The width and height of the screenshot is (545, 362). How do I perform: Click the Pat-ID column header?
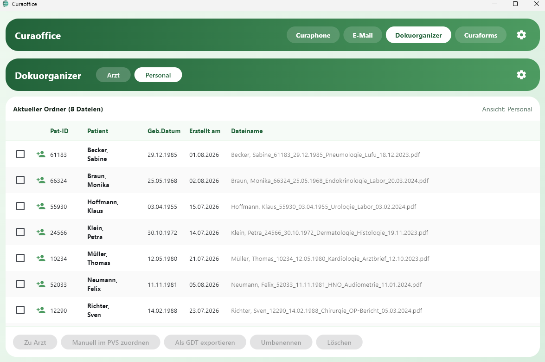pyautogui.click(x=59, y=131)
